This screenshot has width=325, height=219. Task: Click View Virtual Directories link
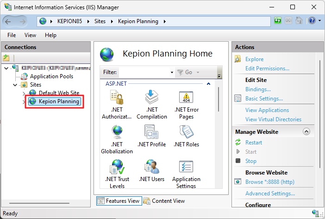click(274, 119)
